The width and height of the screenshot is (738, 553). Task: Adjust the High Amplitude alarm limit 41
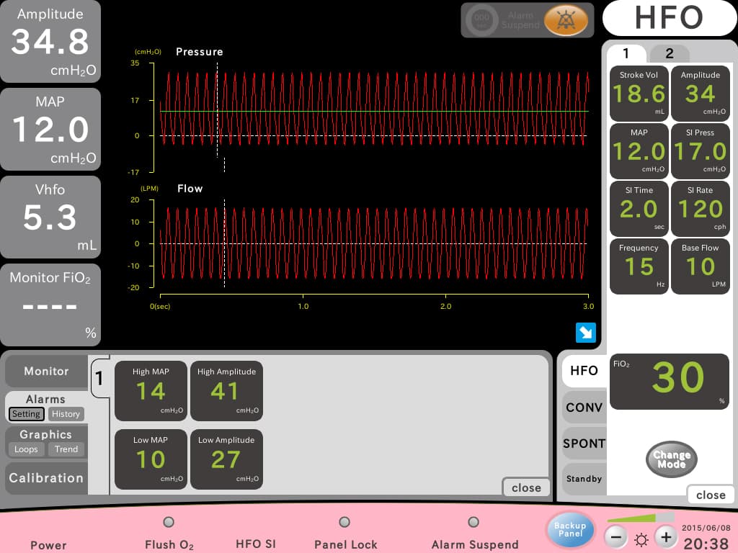click(226, 391)
